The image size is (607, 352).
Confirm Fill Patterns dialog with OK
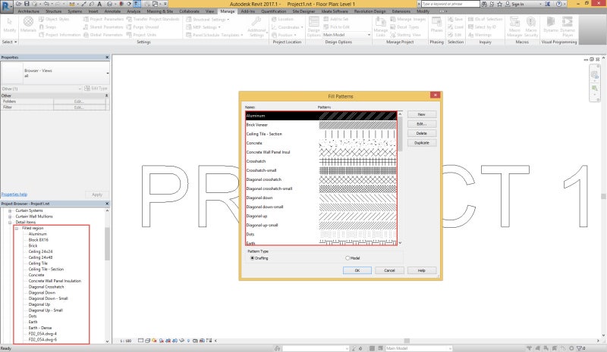(357, 270)
